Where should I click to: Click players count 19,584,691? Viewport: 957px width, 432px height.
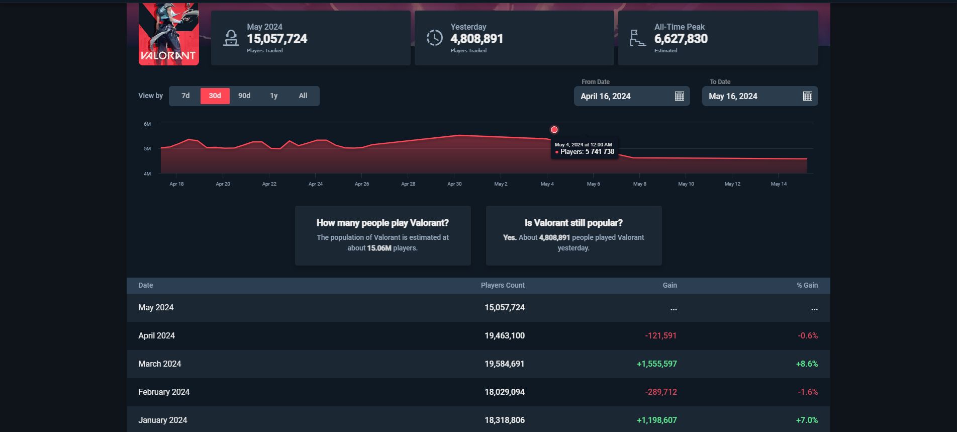(x=505, y=364)
